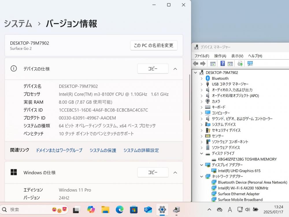Launch Copilot from the taskbar
Image resolution: width=289 pixels, height=217 pixels.
pyautogui.click(x=91, y=209)
